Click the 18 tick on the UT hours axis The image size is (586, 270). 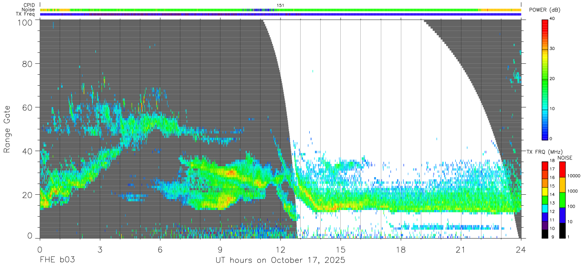pos(400,250)
